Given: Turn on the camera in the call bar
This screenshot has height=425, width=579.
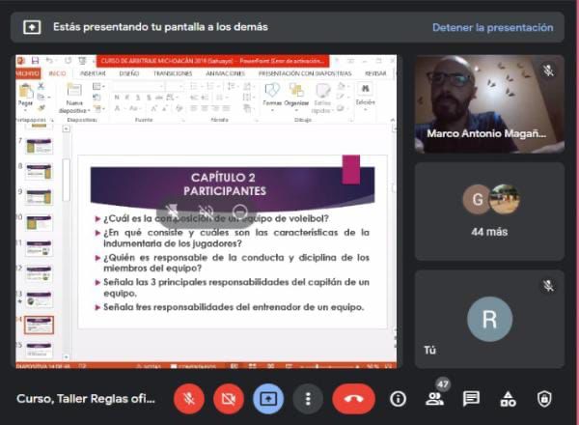Looking at the screenshot, I should pos(229,398).
